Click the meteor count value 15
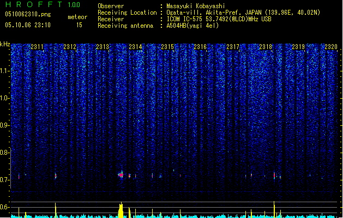This screenshot has height=218, width=343. (79, 25)
